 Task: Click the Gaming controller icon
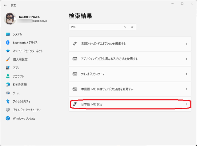point(8,93)
